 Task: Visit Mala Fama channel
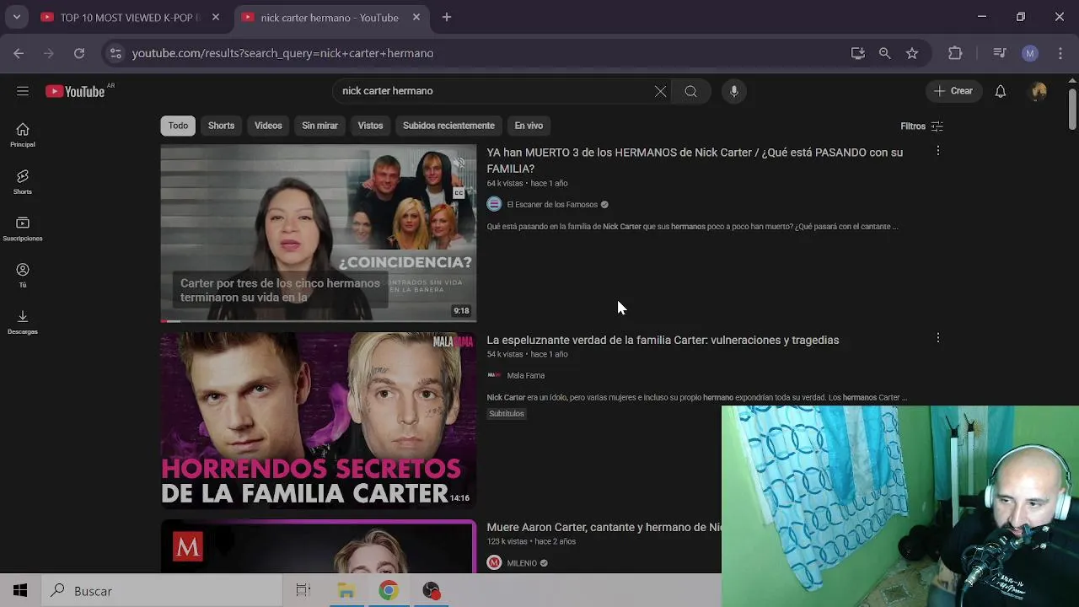525,375
